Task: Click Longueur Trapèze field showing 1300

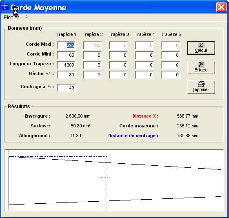Action: pyautogui.click(x=66, y=65)
